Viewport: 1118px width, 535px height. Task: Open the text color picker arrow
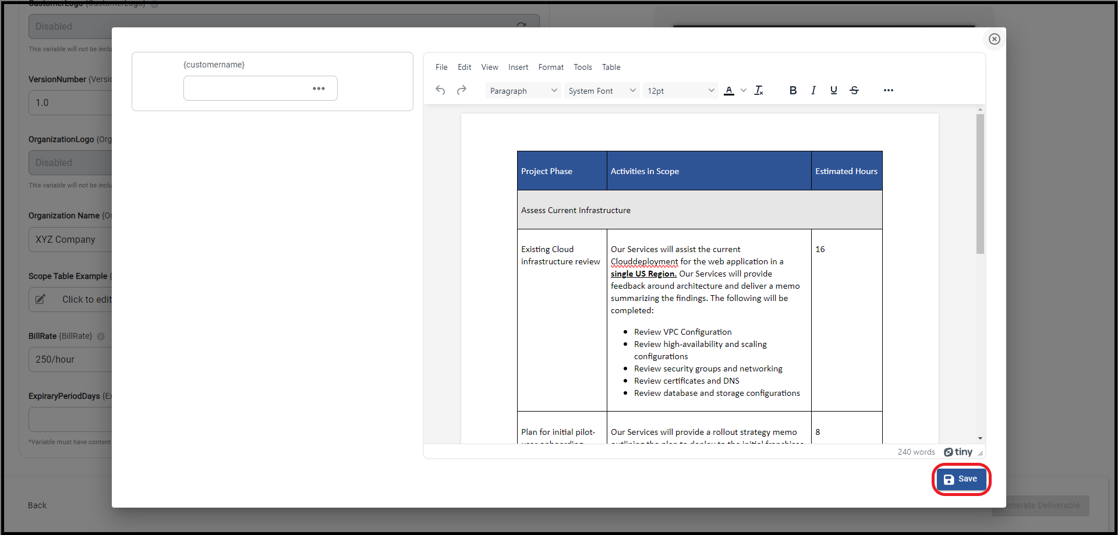click(744, 90)
